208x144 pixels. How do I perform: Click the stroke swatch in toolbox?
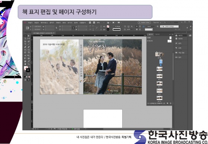click(28, 70)
